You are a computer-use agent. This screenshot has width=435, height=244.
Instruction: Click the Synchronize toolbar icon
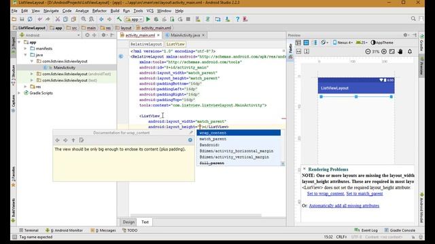coord(30,19)
